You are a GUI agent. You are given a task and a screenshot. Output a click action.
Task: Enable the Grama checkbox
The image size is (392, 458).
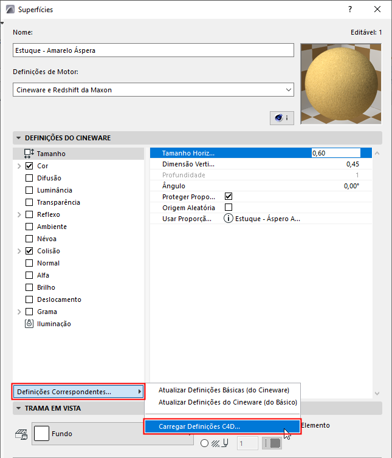pos(29,312)
